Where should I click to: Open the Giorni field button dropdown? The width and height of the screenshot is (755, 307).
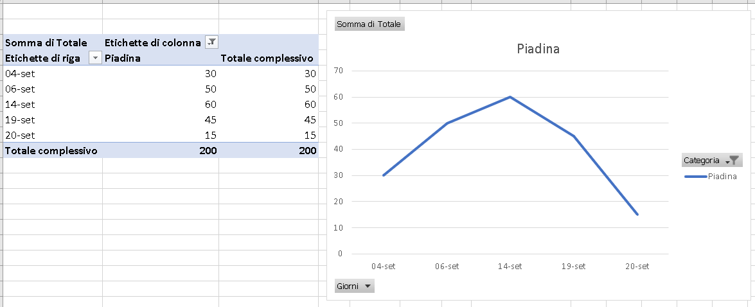355,286
